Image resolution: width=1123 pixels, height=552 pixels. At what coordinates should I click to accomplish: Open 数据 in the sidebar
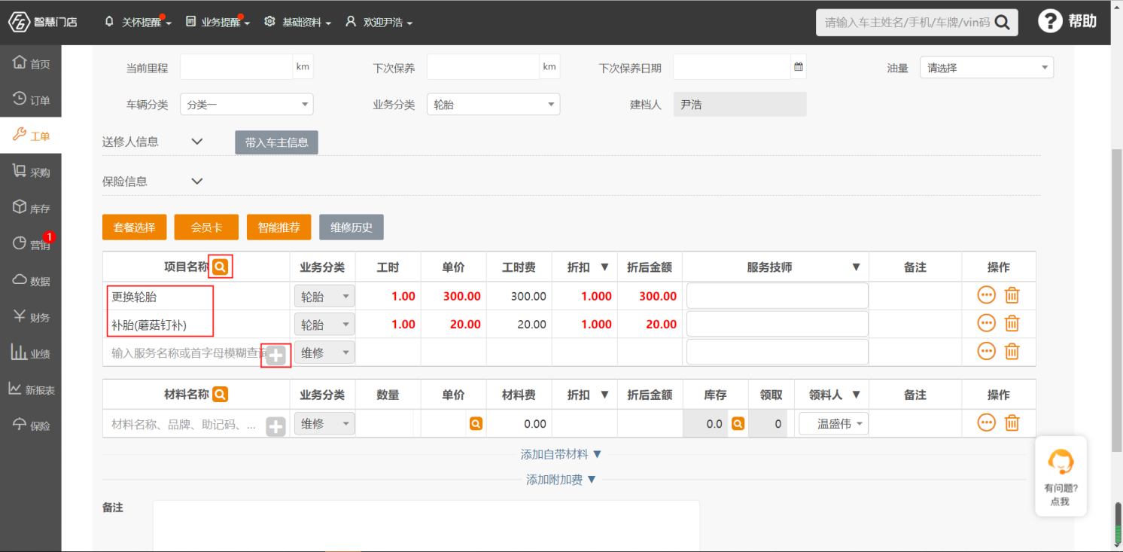[x=31, y=281]
